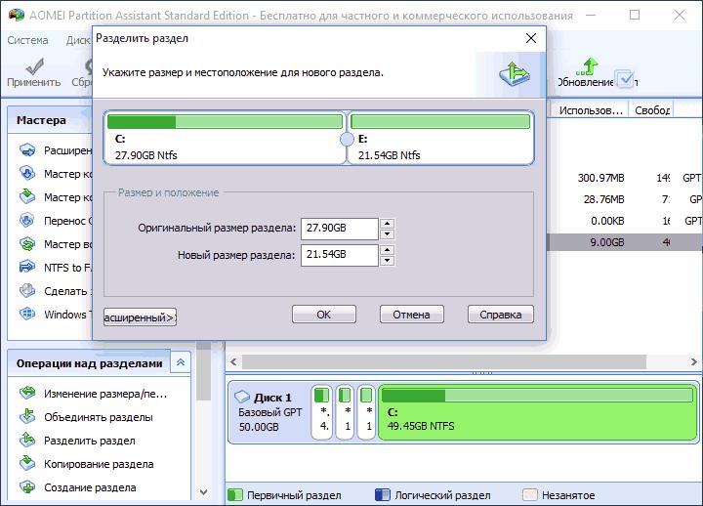Click the Первичный раздел legend swatch
Image resolution: width=703 pixels, height=506 pixels.
point(235,495)
